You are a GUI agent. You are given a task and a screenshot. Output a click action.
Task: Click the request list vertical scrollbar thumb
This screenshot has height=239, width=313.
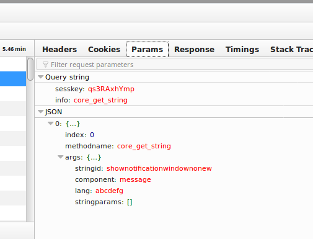[x=30, y=69]
